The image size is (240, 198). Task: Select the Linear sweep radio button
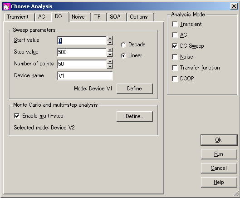123,56
